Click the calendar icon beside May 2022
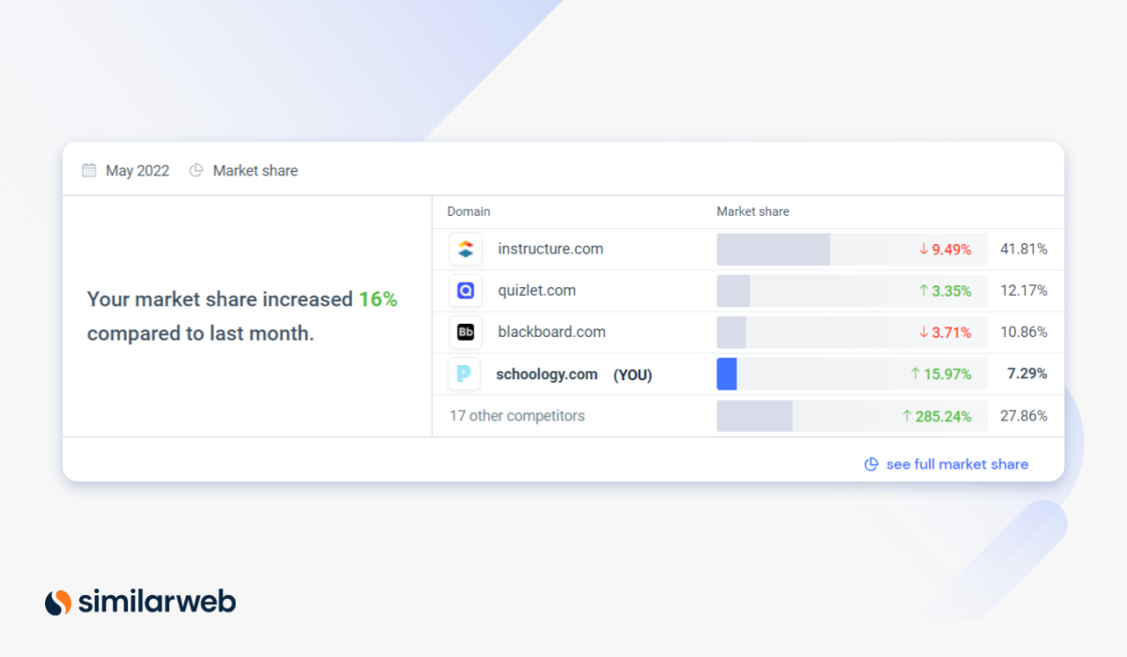Image resolution: width=1127 pixels, height=657 pixels. [x=89, y=170]
